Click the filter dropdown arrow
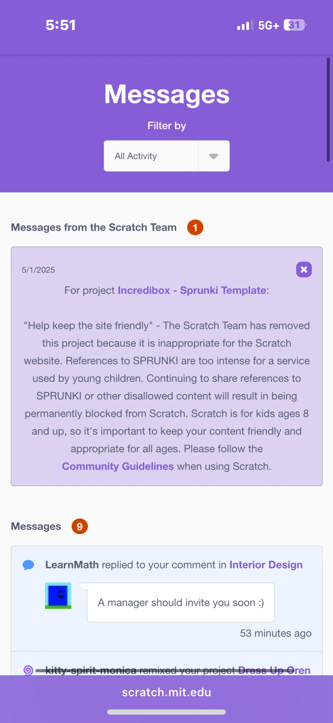The image size is (333, 723). point(214,156)
